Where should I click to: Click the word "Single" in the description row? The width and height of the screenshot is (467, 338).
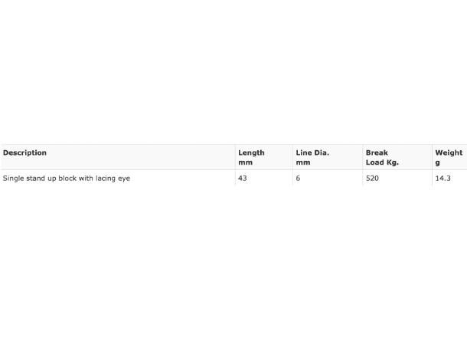[13, 179]
